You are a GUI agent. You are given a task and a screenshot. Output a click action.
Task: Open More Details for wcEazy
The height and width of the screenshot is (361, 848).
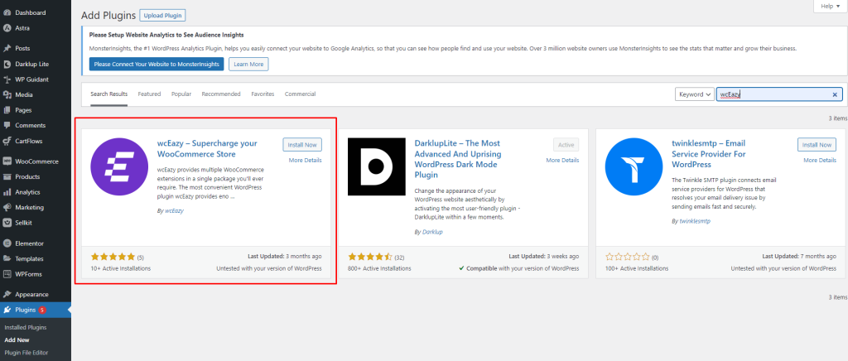[305, 161]
